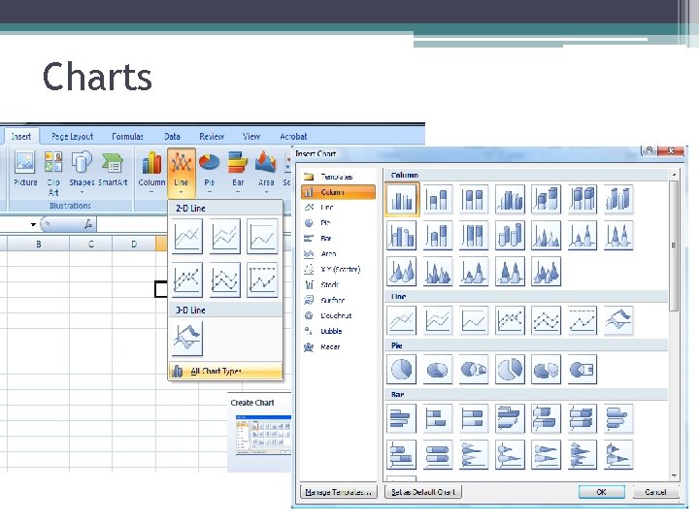Open the Area chart dropdown
The height and width of the screenshot is (524, 699).
point(266,172)
